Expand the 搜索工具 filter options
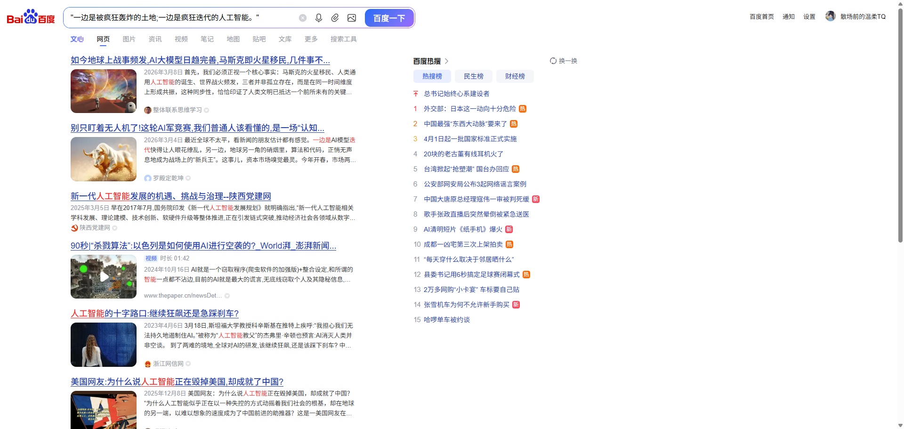This screenshot has width=904, height=429. point(343,39)
